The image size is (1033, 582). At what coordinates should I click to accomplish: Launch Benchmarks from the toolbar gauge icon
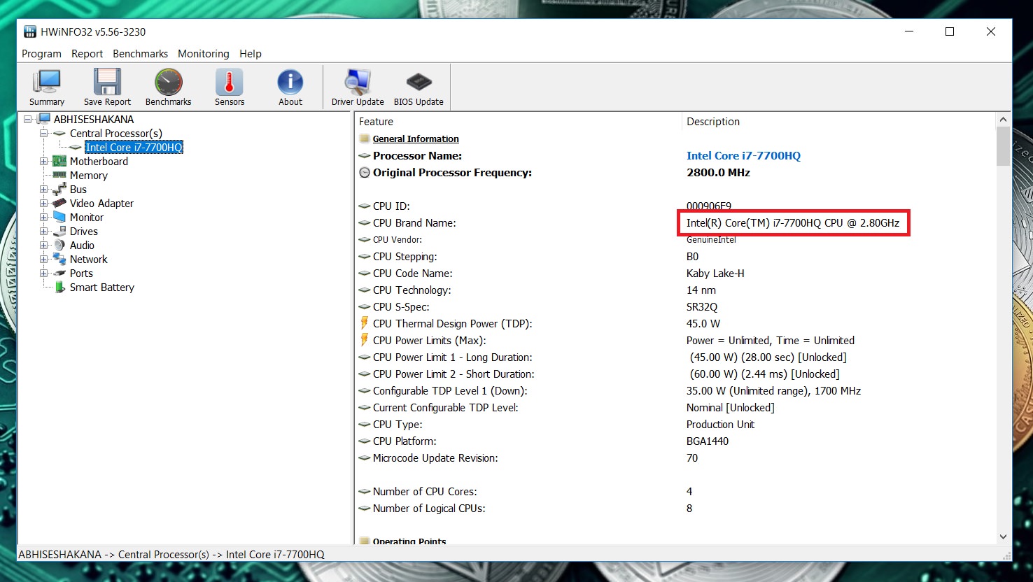pos(169,82)
